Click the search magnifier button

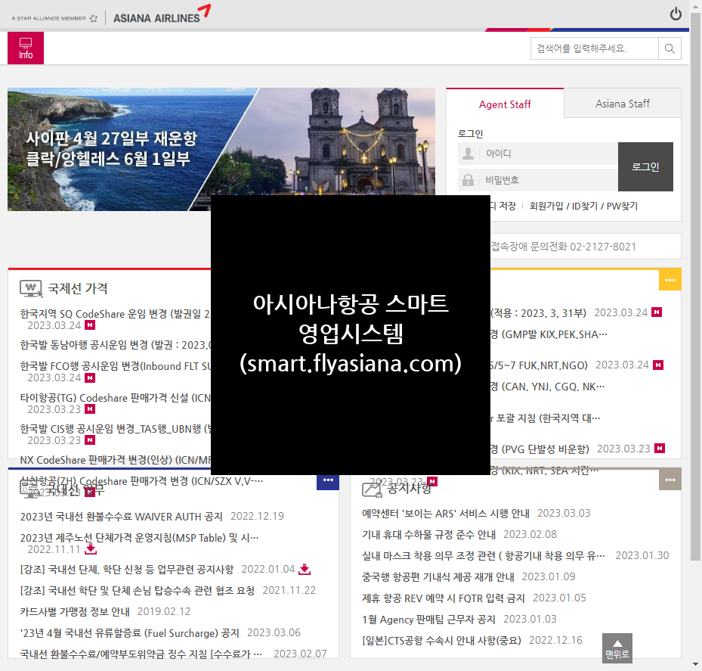(670, 48)
